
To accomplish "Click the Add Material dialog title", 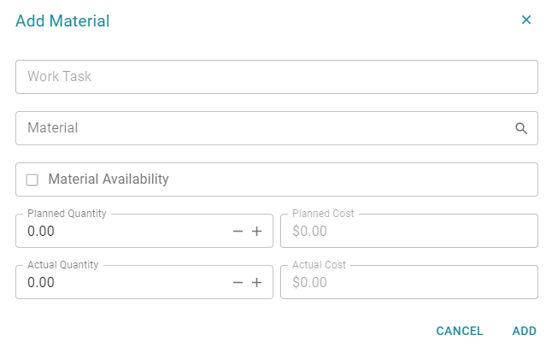I will pos(62,21).
